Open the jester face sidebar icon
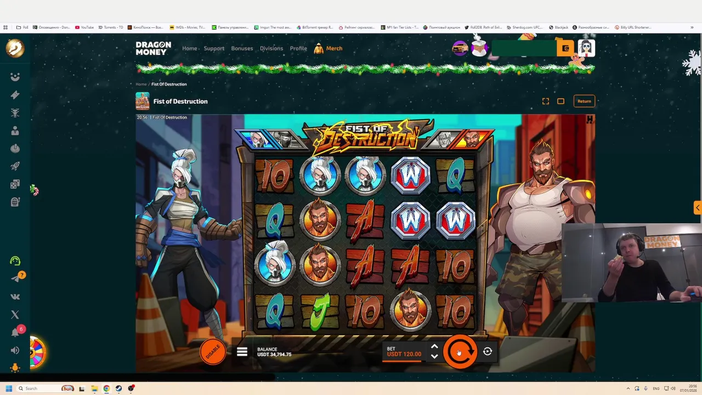The image size is (702, 395). (x=15, y=77)
